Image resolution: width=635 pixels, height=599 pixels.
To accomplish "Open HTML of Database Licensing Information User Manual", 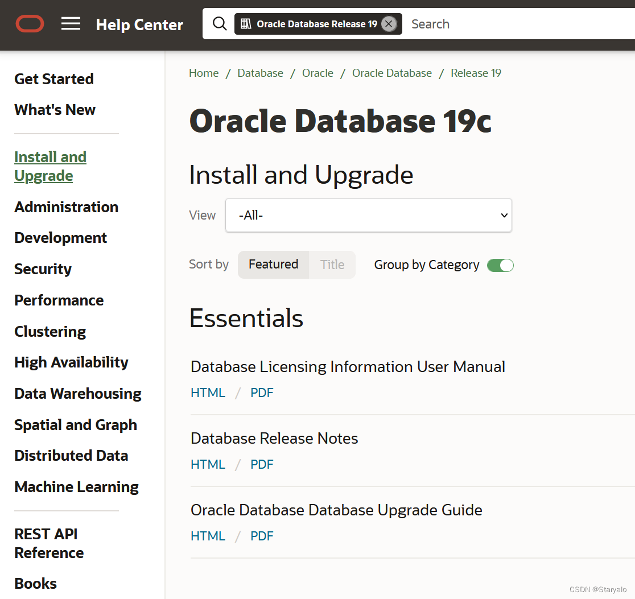I will pyautogui.click(x=208, y=393).
